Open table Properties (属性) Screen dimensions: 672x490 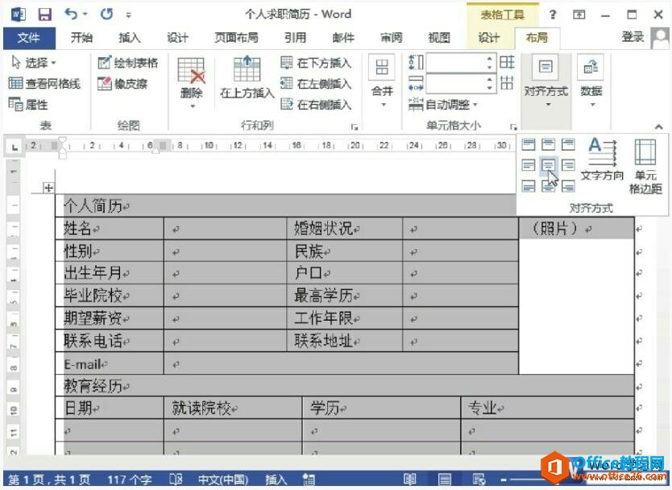[x=28, y=104]
